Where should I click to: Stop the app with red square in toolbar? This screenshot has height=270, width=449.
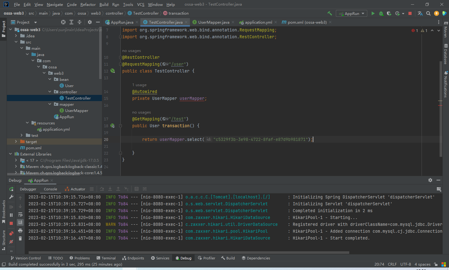pyautogui.click(x=410, y=13)
